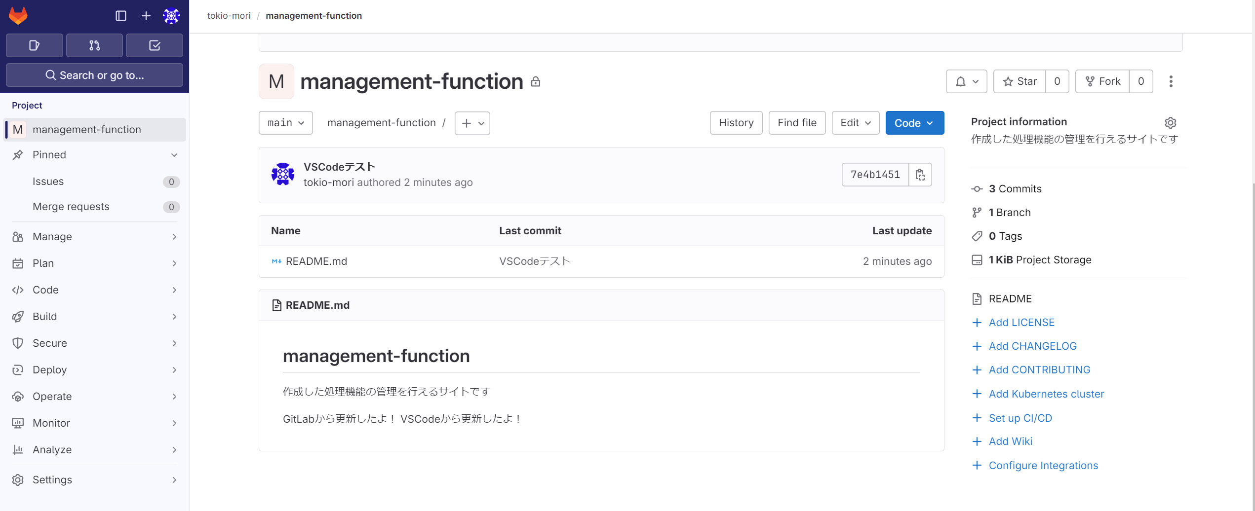Image resolution: width=1255 pixels, height=511 pixels.
Task: Expand the blue Code dropdown
Action: [x=914, y=123]
